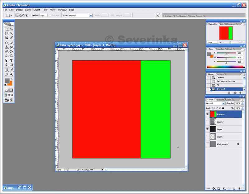Image resolution: width=249 pixels, height=194 pixels.
Task: Select the Move tool
Action: 12,29
